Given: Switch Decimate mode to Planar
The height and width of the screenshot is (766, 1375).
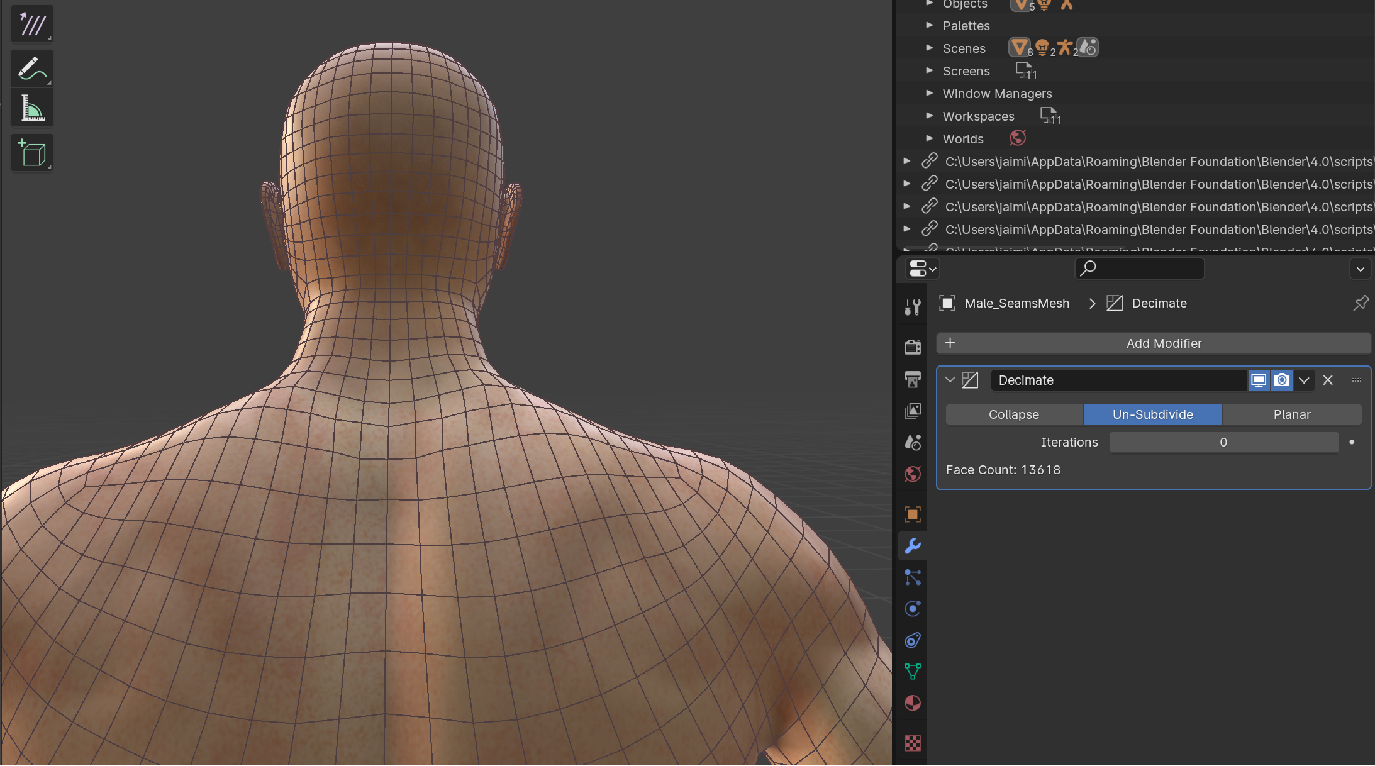Looking at the screenshot, I should (1291, 414).
